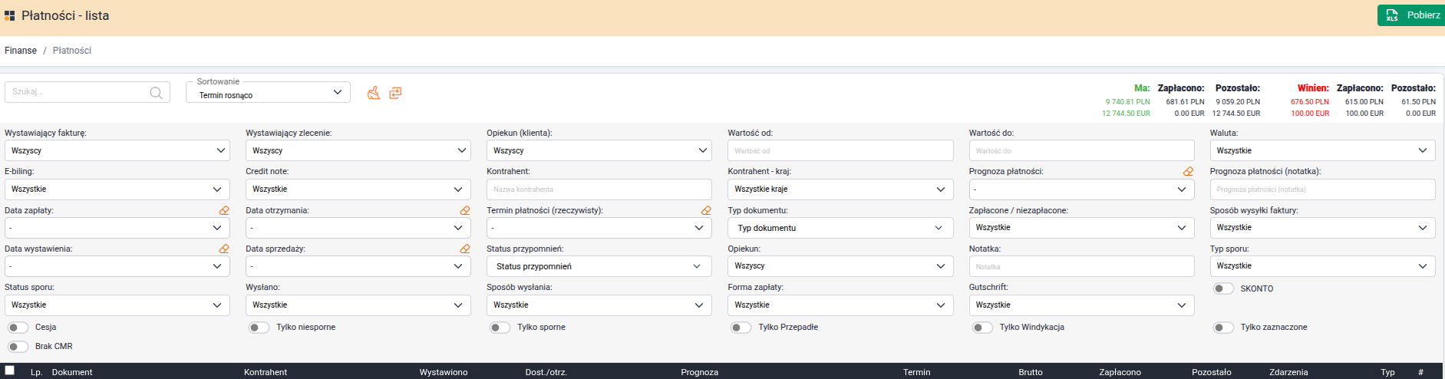
Task: Open the Forma zapłaty dropdown
Action: tap(840, 305)
